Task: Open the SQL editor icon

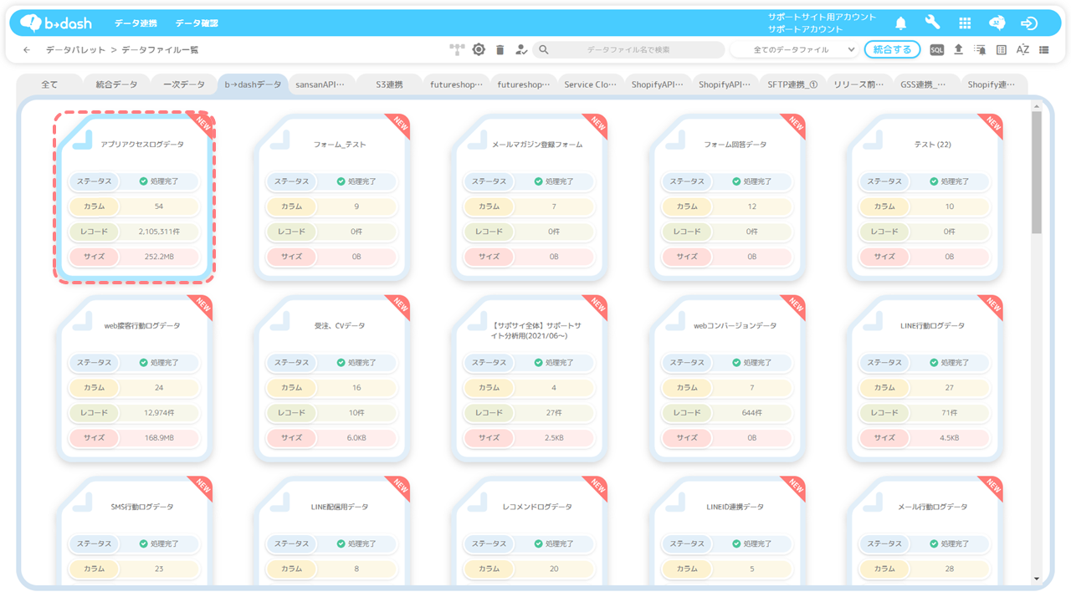Action: 937,50
